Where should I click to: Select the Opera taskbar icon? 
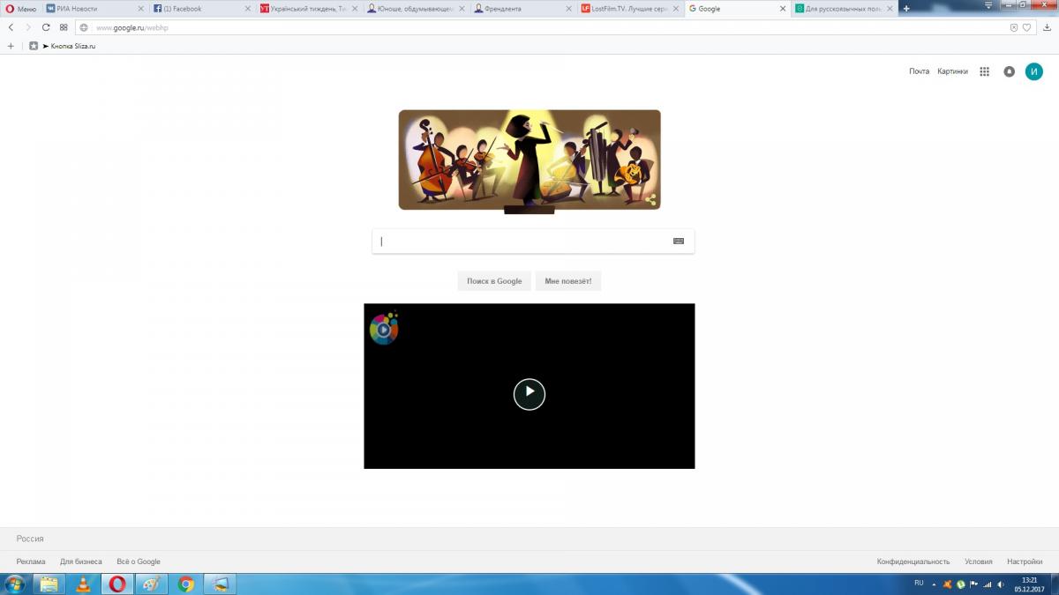pos(117,584)
